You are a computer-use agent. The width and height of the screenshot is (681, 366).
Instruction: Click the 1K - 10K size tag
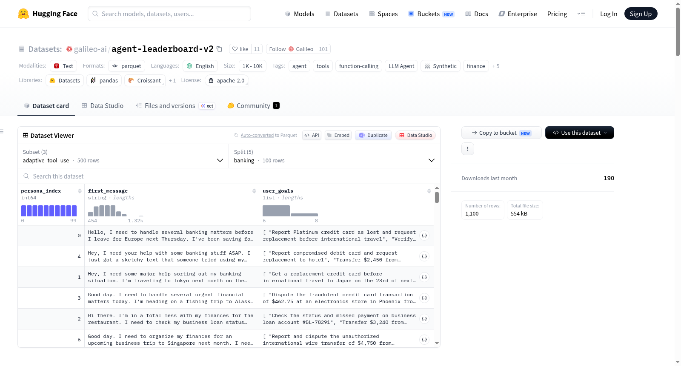tap(252, 66)
